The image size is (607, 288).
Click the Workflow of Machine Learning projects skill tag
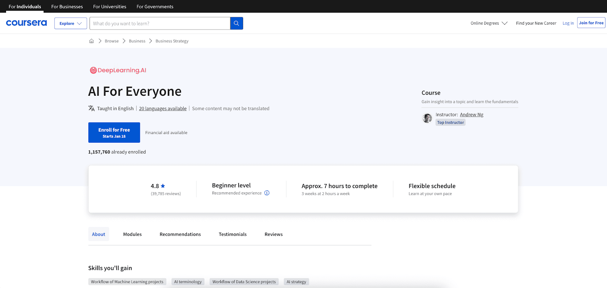pos(127,282)
